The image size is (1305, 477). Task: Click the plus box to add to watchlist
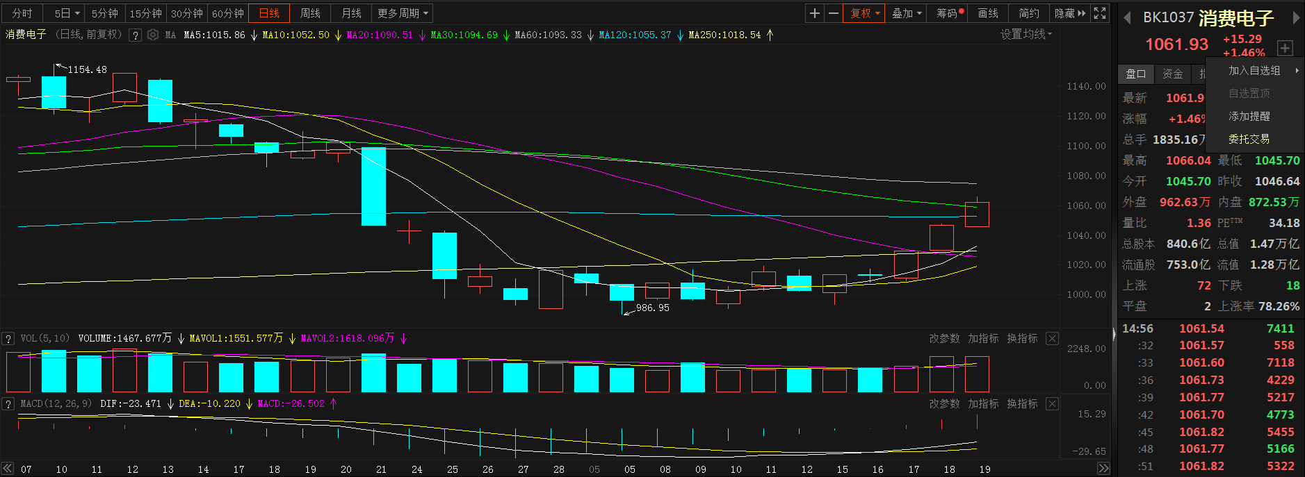(1285, 48)
